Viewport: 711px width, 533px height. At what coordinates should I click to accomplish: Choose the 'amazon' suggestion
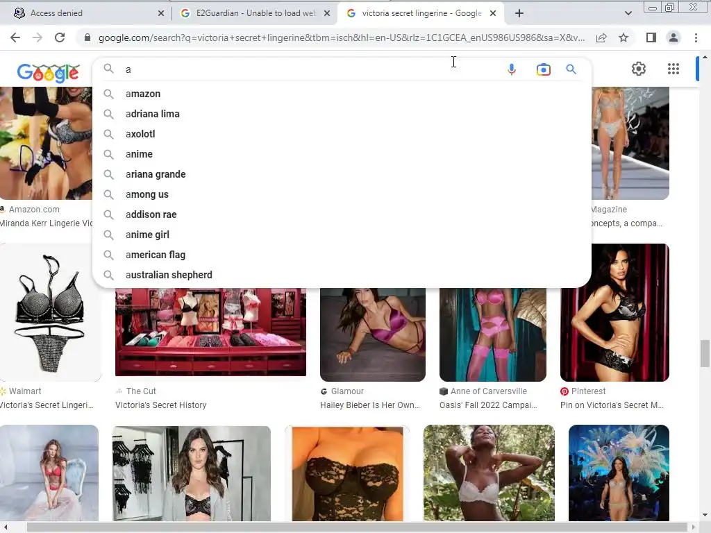pos(342,94)
